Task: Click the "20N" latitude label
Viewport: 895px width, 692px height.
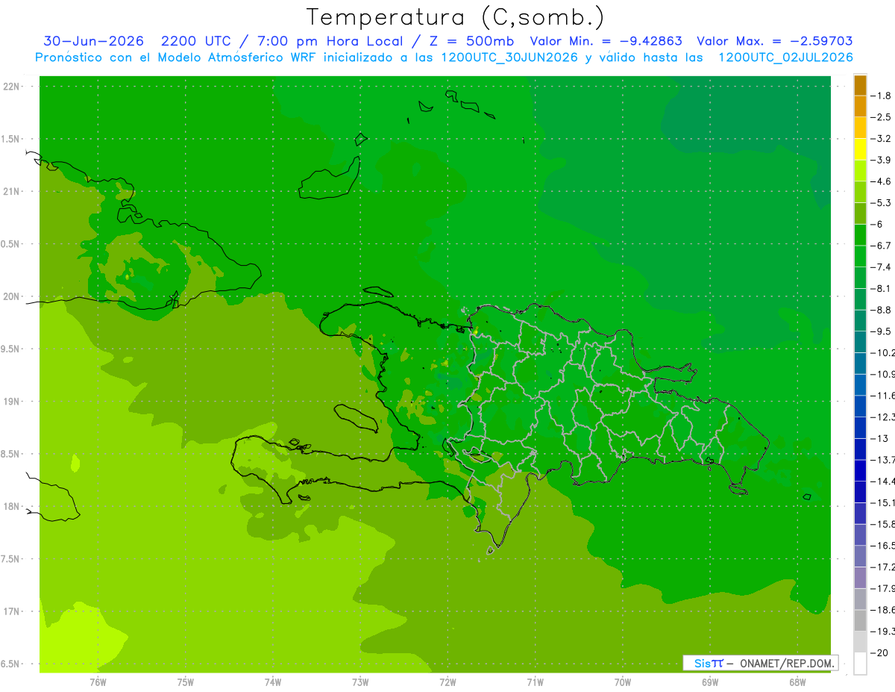Action: click(x=13, y=296)
